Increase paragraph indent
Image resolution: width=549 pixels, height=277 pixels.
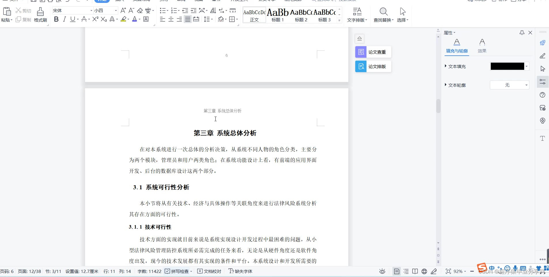[193, 11]
